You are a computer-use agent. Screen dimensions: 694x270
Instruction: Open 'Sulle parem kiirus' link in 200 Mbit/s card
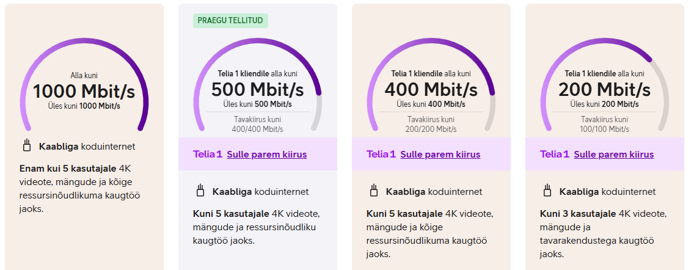(x=614, y=155)
